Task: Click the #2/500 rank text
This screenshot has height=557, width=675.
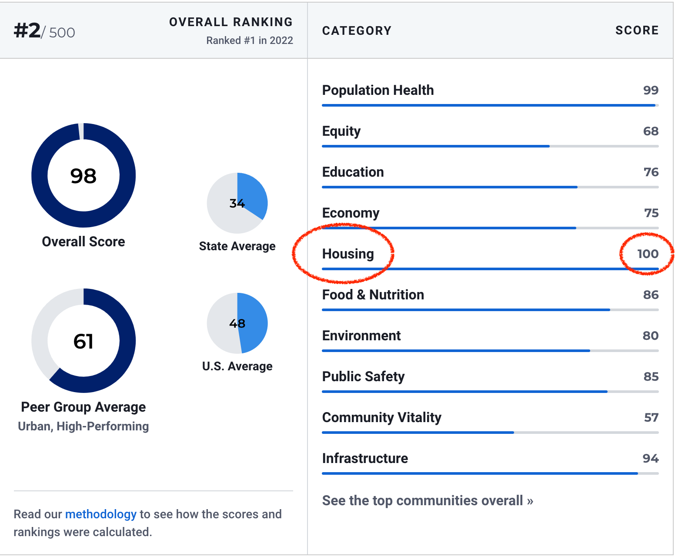Action: 44,31
